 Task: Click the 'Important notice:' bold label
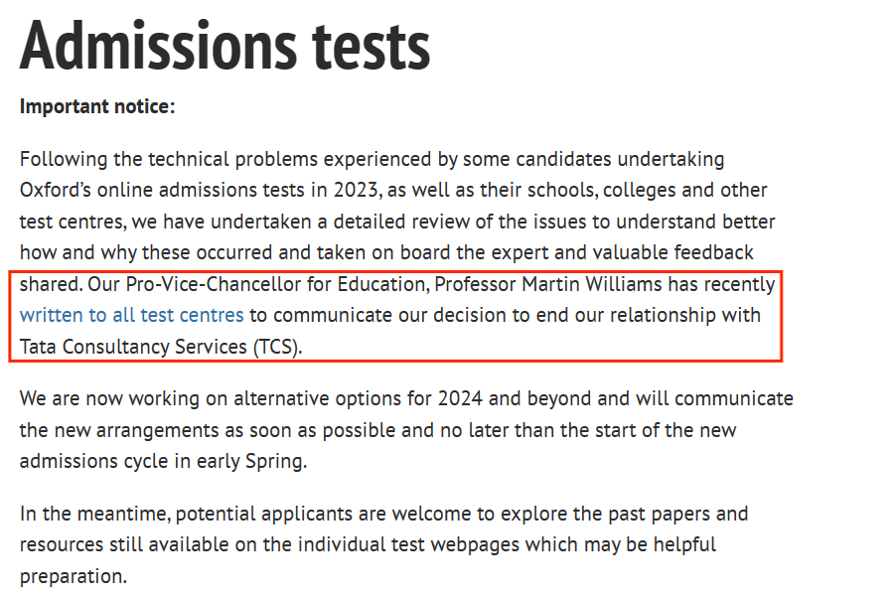tap(97, 106)
